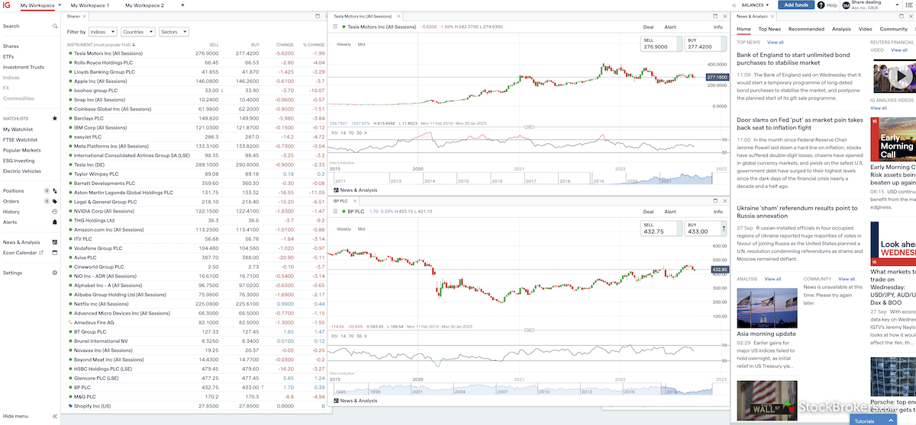Expand the Countries filter dropdown
Screen dimensions: 916x425
137,32
